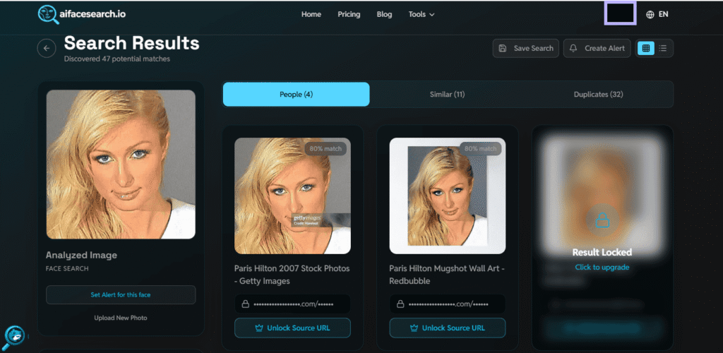
Task: Unlock Source URL for Redbubble result
Action: coord(447,328)
